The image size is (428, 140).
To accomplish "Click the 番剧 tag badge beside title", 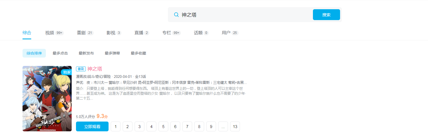I will pos(81,69).
